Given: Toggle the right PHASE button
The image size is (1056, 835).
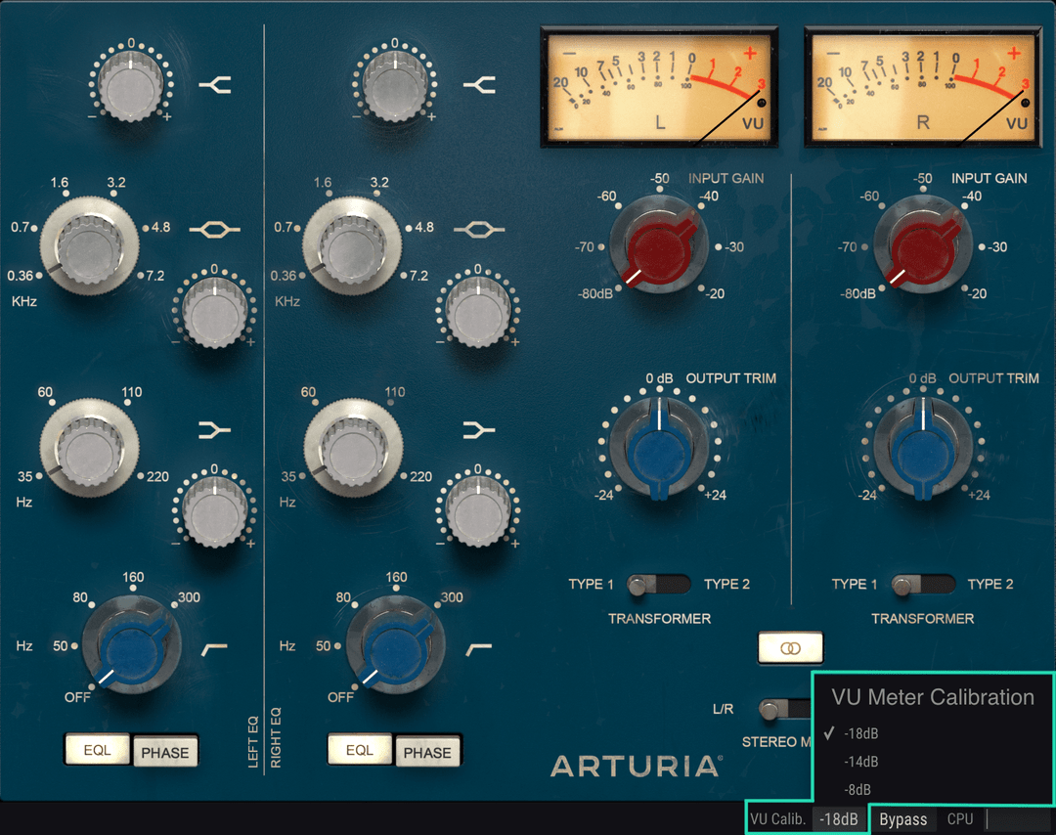Looking at the screenshot, I should click(427, 752).
